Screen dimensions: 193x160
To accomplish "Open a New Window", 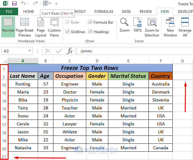I will click(x=170, y=27).
